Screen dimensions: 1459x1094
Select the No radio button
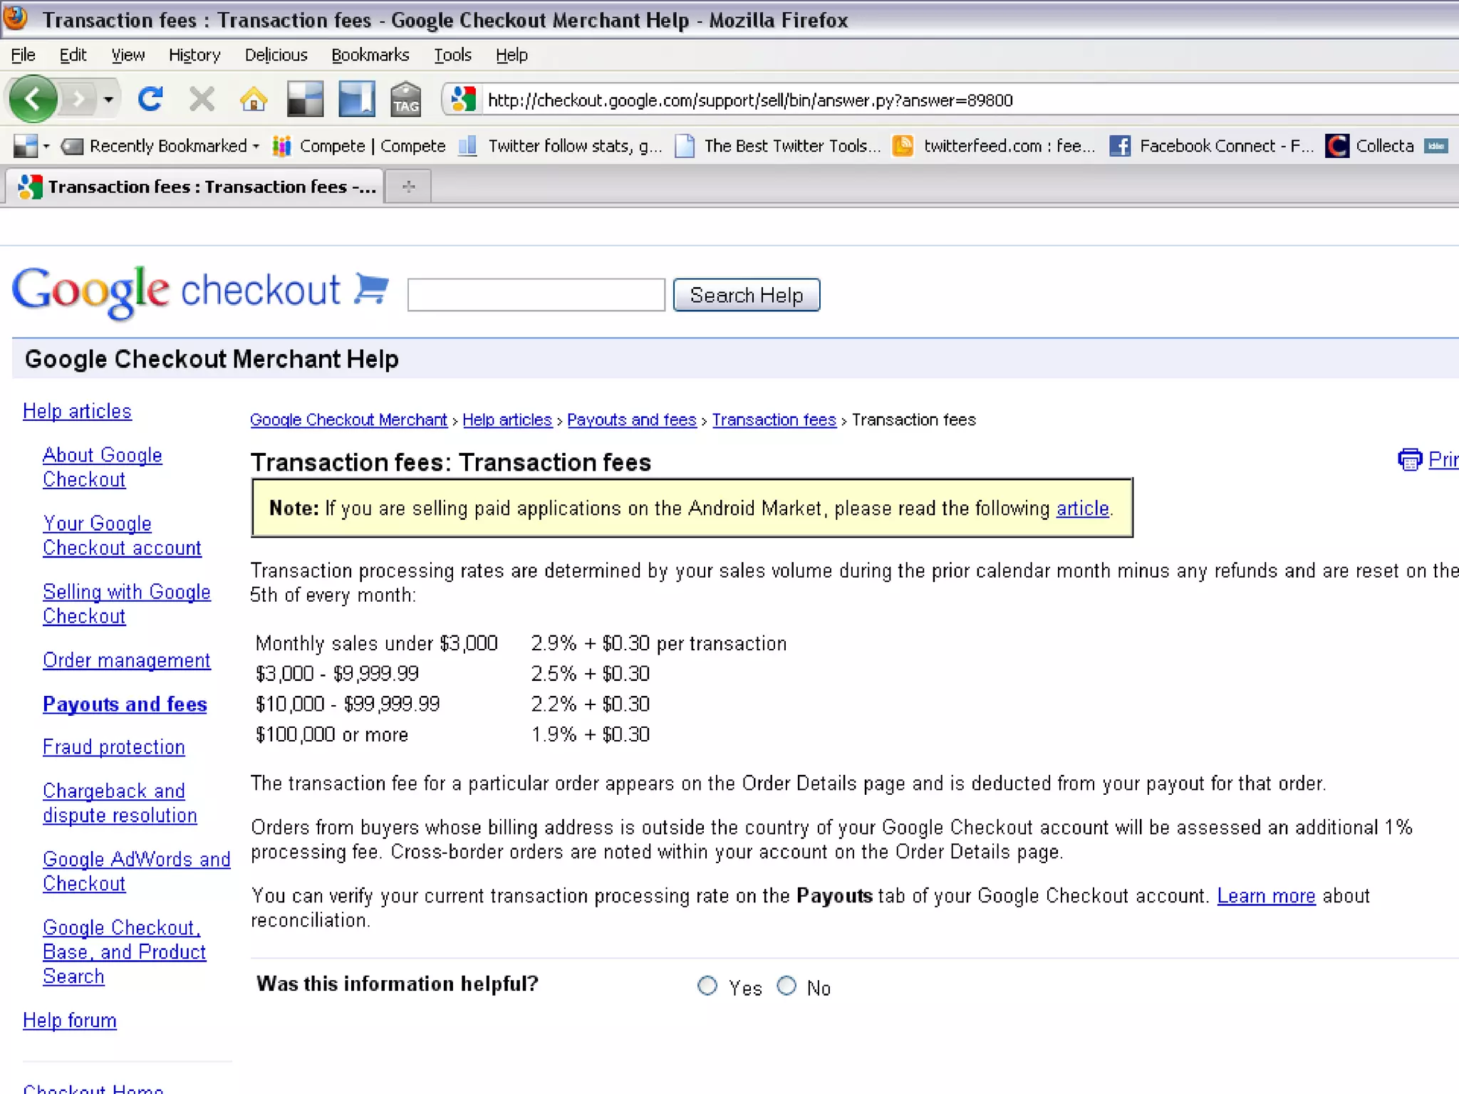(x=786, y=986)
